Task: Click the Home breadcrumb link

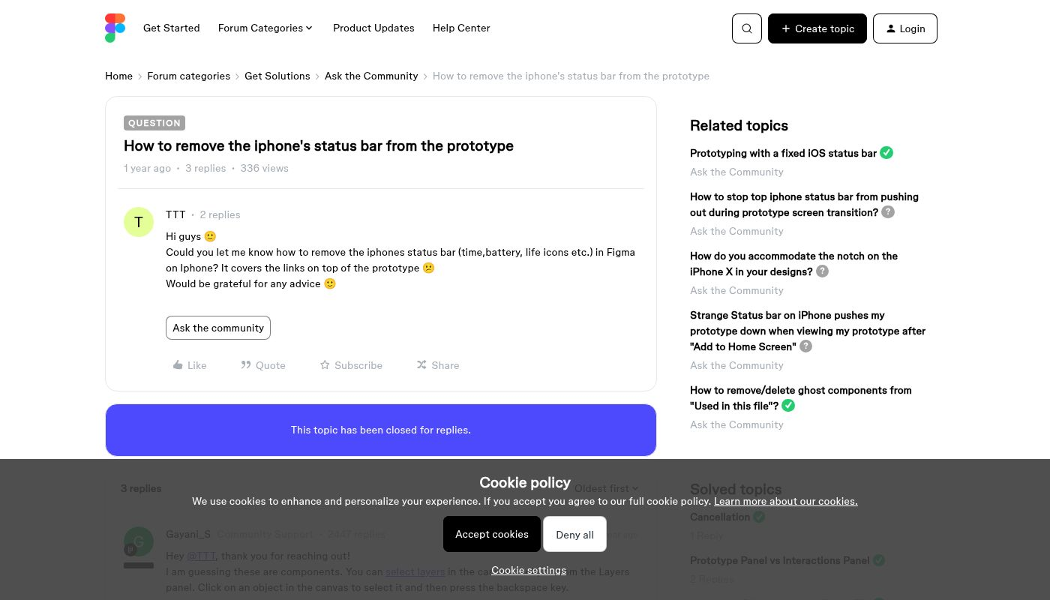Action: [118, 76]
